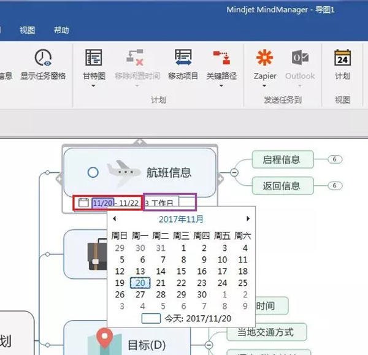Screen dimensions: 368x355
Task: Click the Zapier icon
Action: [x=264, y=57]
